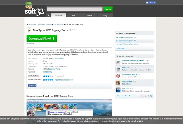Click the Download Now! button
Viewport: 183px width, 124px height.
[x=42, y=38]
